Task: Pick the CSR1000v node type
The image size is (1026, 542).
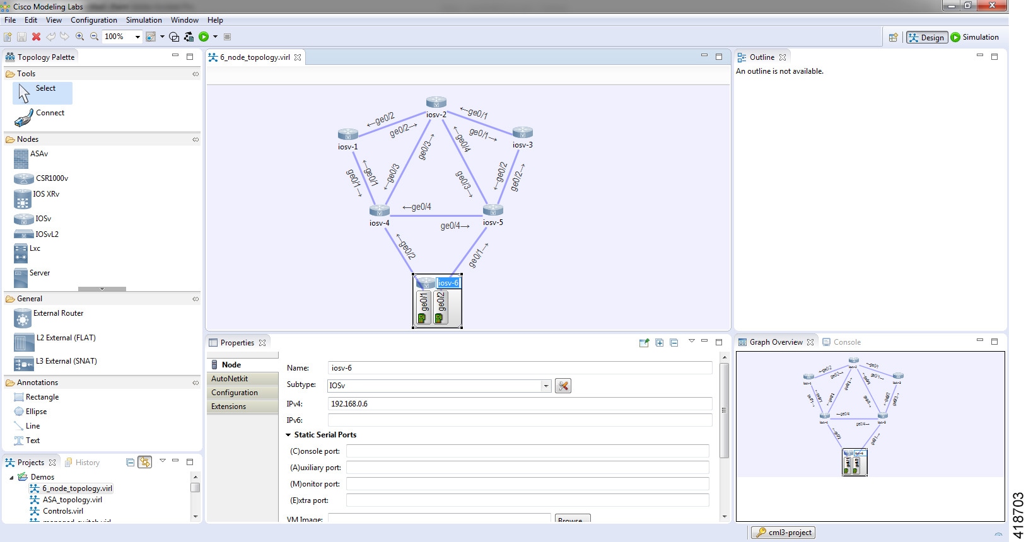Action: coord(41,178)
